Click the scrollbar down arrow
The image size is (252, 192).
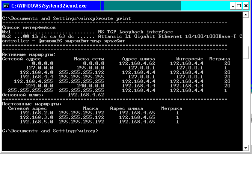(x=246, y=148)
